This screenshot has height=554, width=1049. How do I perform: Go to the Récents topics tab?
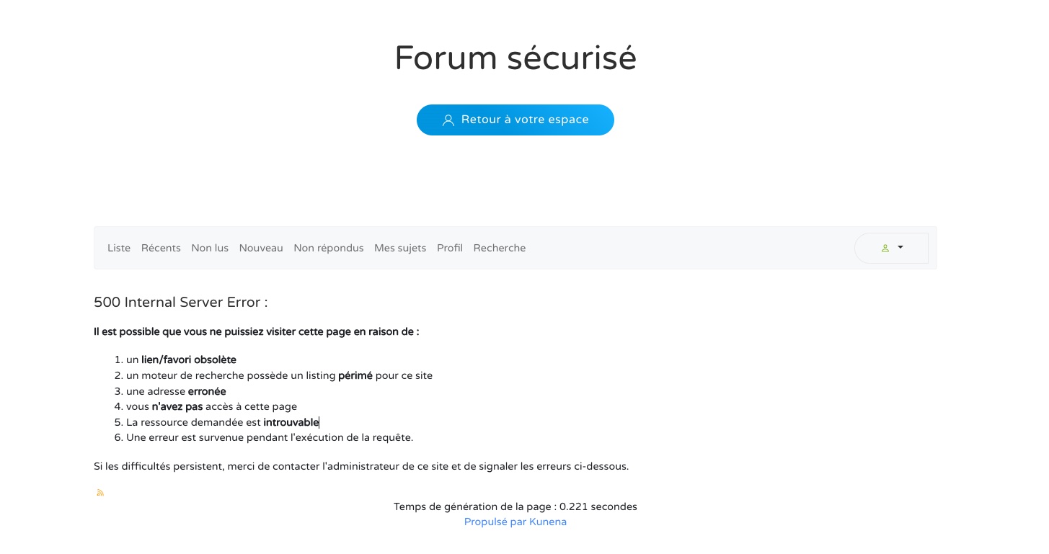161,248
